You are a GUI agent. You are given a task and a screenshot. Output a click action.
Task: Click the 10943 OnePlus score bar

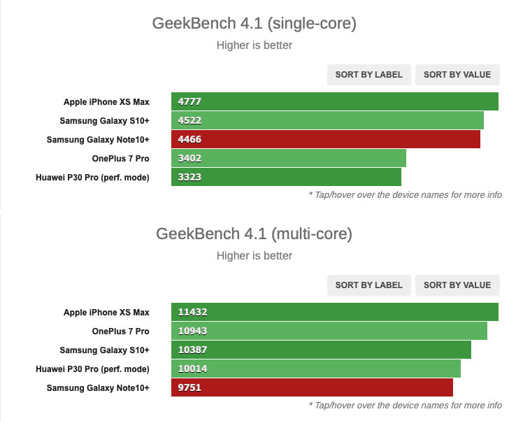329,331
